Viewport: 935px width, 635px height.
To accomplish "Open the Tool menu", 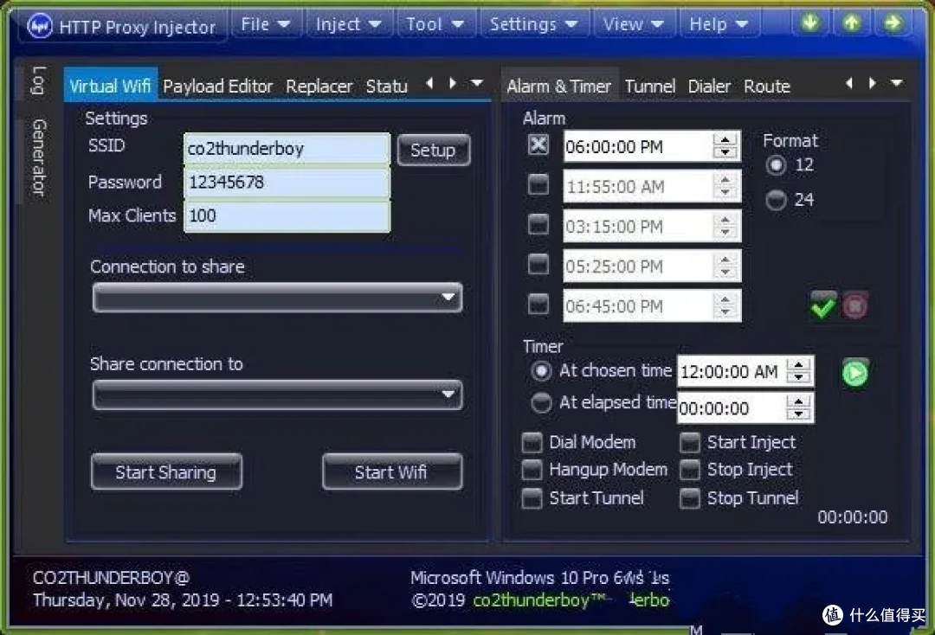I will point(435,24).
